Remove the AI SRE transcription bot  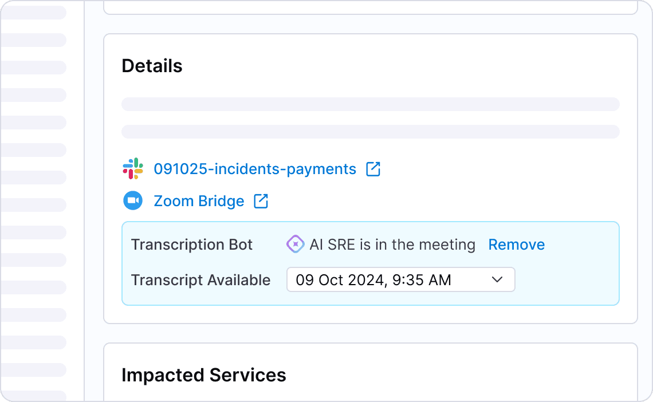pos(516,245)
